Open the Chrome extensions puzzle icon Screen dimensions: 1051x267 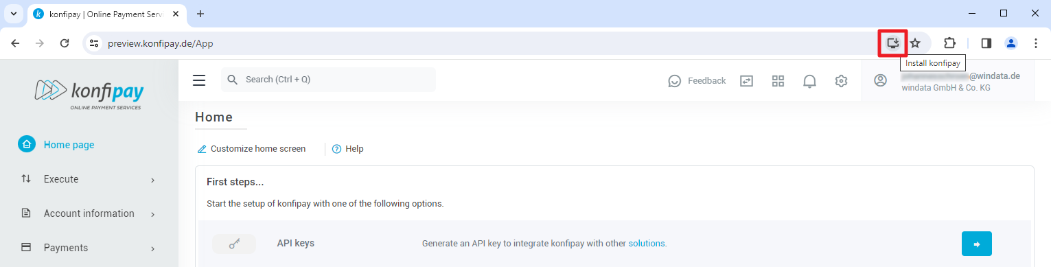pyautogui.click(x=949, y=43)
